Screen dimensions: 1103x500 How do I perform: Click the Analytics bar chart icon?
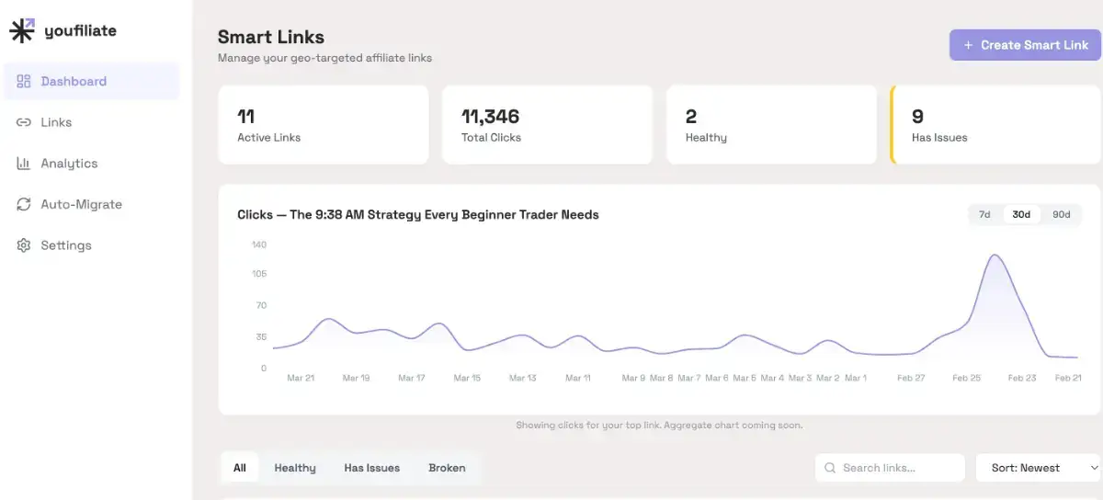click(24, 164)
